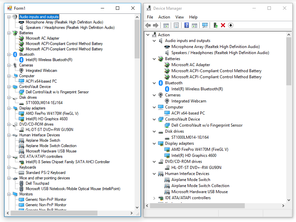Image resolution: width=296 pixels, height=222 pixels.
Task: Click the red X uninstall device icon
Action: click(x=223, y=25)
